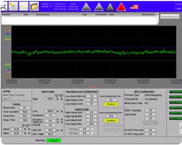Click the CV ROC Neg Limit field
The width and height of the screenshot is (182, 145).
151,134
